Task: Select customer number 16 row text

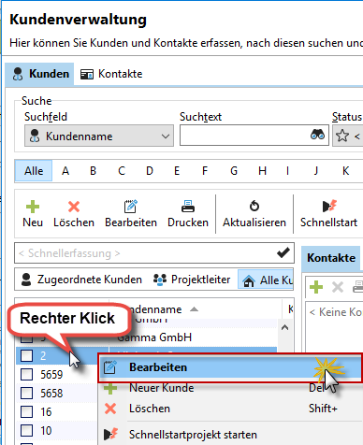Action: pyautogui.click(x=46, y=411)
